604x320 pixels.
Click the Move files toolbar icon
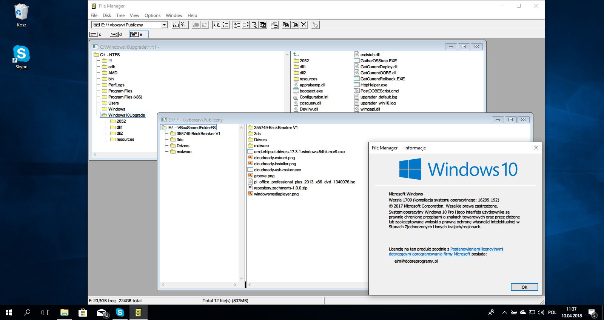pyautogui.click(x=295, y=25)
